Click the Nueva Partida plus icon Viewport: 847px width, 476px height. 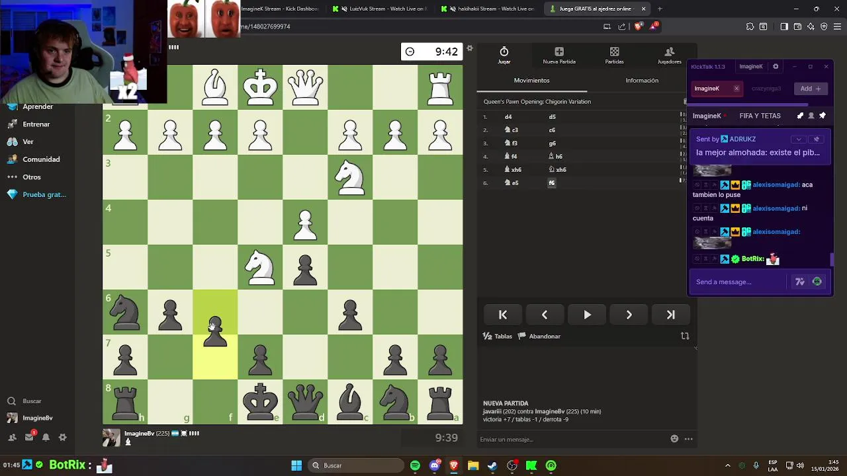tap(559, 52)
